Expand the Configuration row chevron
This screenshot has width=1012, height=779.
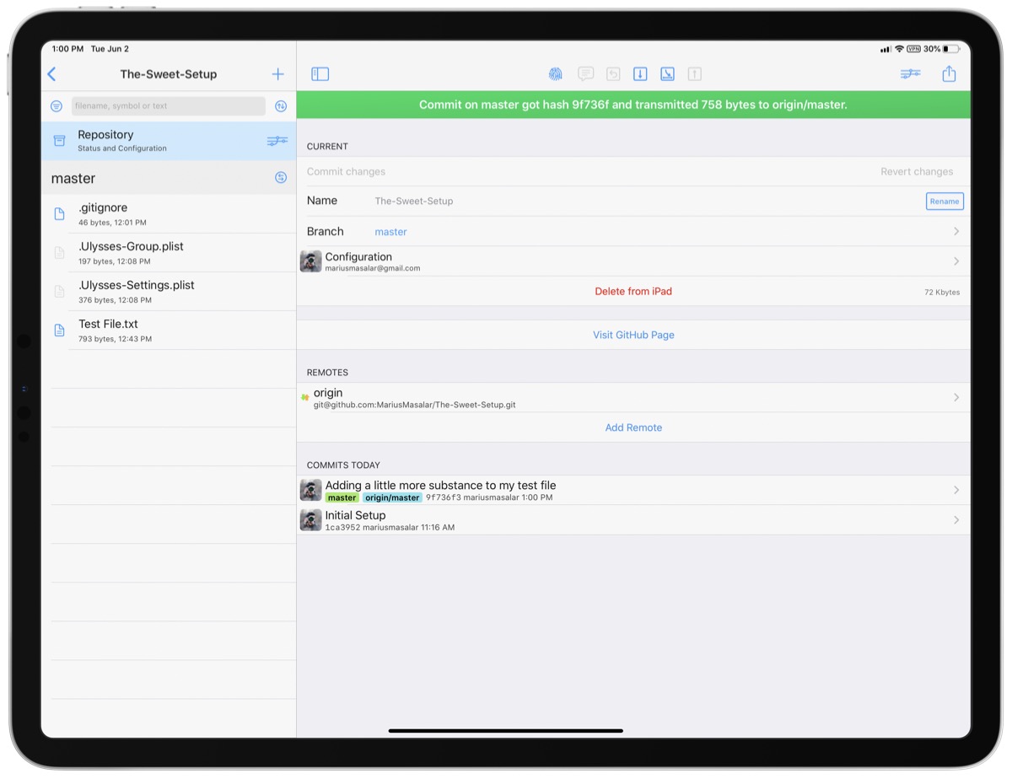point(956,261)
